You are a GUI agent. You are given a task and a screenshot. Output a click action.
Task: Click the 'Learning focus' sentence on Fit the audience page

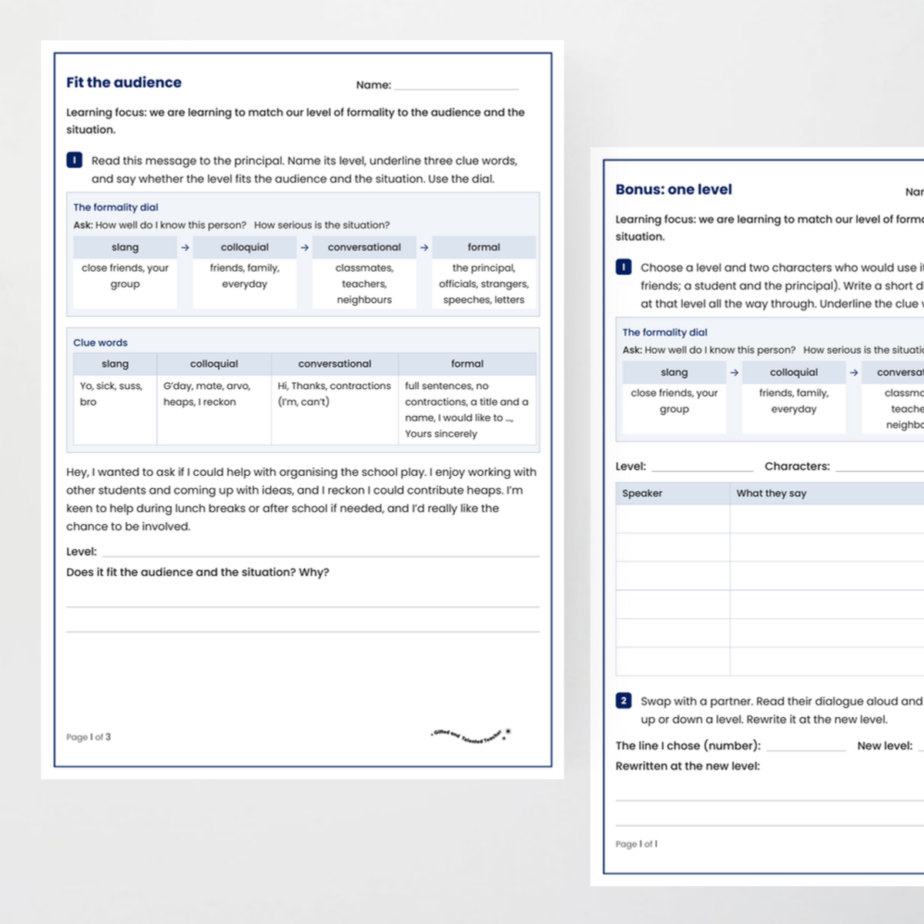pyautogui.click(x=296, y=121)
